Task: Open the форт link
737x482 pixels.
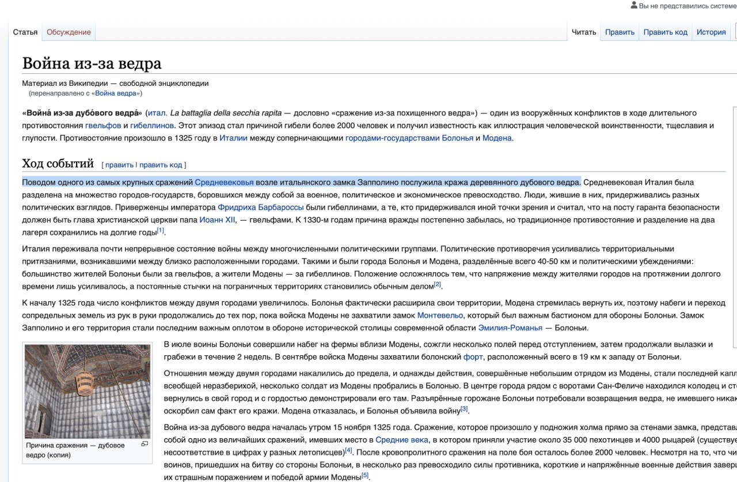Action: pyautogui.click(x=473, y=357)
